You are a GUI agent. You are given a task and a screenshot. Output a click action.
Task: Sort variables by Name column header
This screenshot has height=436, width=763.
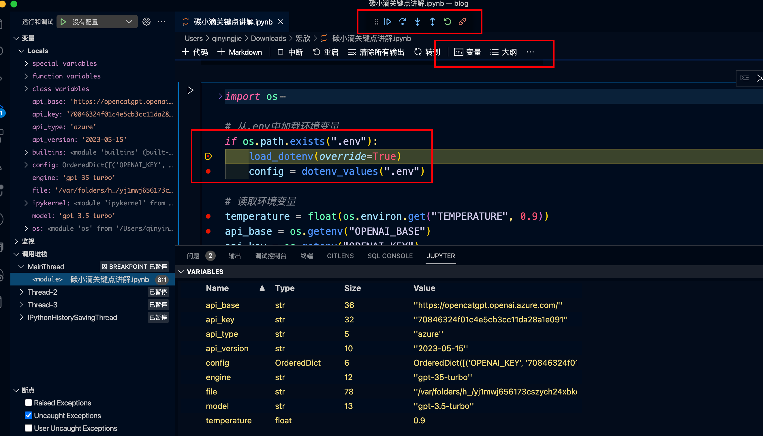click(217, 288)
